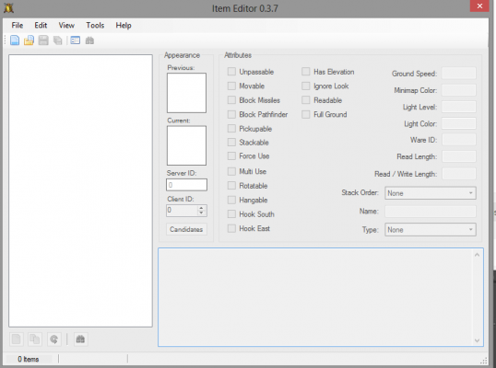Screen dimensions: 496x368
Task: Open the File menu
Action: point(18,25)
